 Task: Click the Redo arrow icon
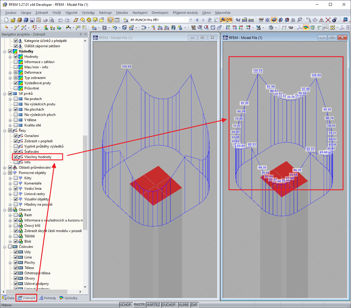coord(67,20)
